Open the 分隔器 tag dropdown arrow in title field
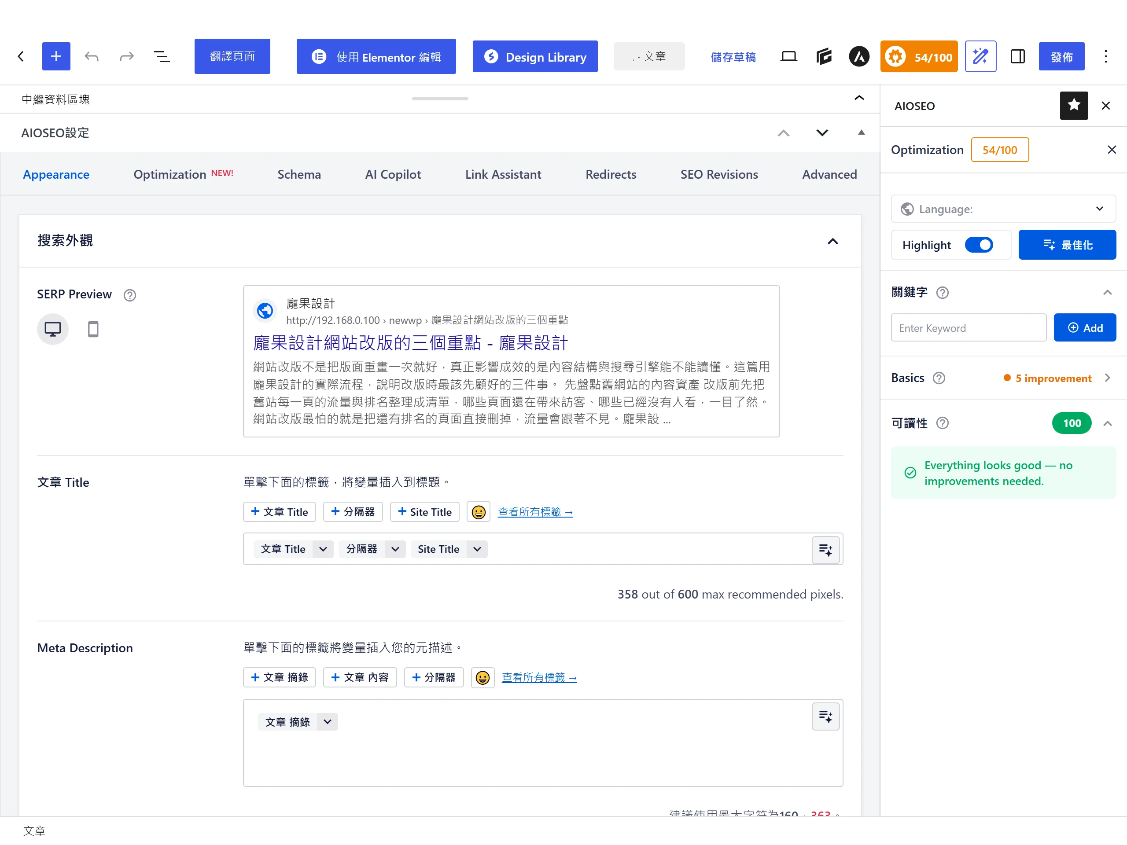 click(395, 549)
